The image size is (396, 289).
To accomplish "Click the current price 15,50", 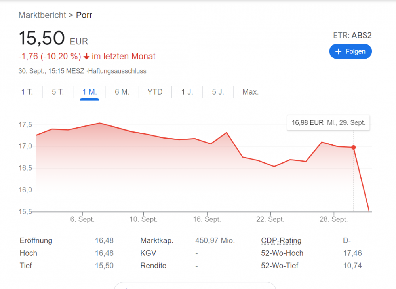I will click(x=42, y=38).
